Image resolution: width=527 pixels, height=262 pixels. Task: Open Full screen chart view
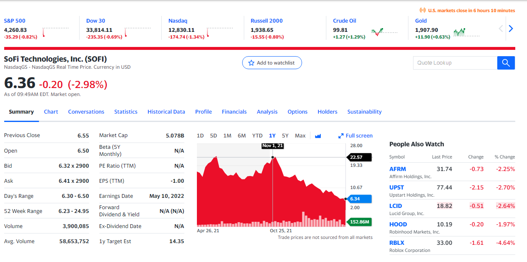tap(355, 136)
